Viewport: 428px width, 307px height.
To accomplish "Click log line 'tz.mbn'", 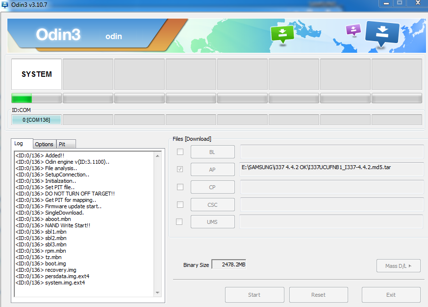I will click(x=39, y=257).
